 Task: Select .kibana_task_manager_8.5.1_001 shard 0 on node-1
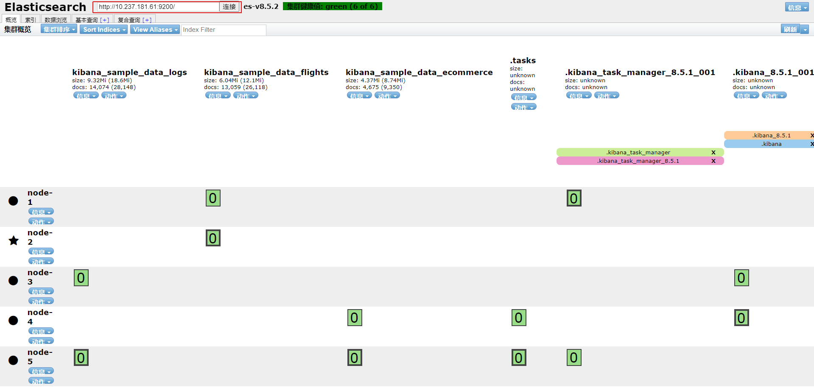574,198
